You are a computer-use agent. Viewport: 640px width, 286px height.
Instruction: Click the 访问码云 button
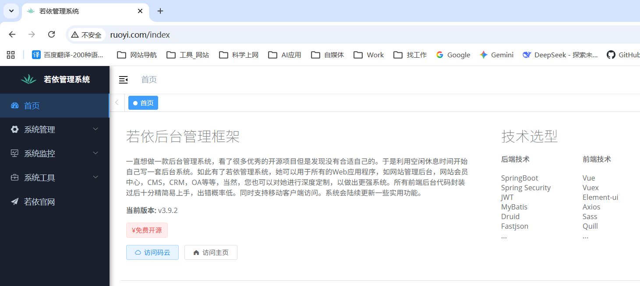pyautogui.click(x=152, y=252)
